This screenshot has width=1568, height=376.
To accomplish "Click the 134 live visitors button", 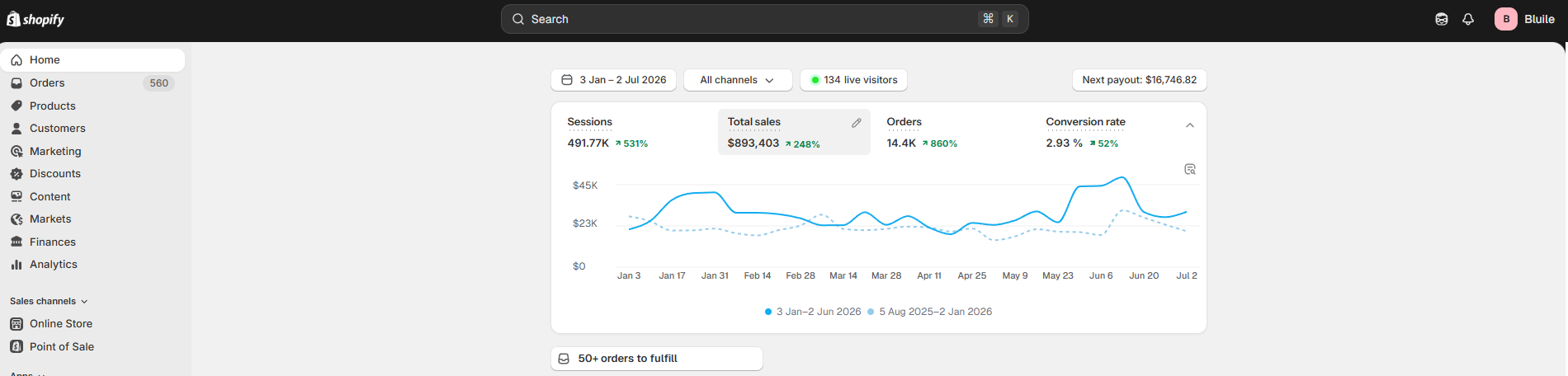I will (853, 80).
